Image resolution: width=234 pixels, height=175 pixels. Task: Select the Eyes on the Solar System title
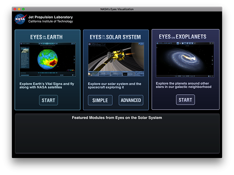tap(115, 37)
